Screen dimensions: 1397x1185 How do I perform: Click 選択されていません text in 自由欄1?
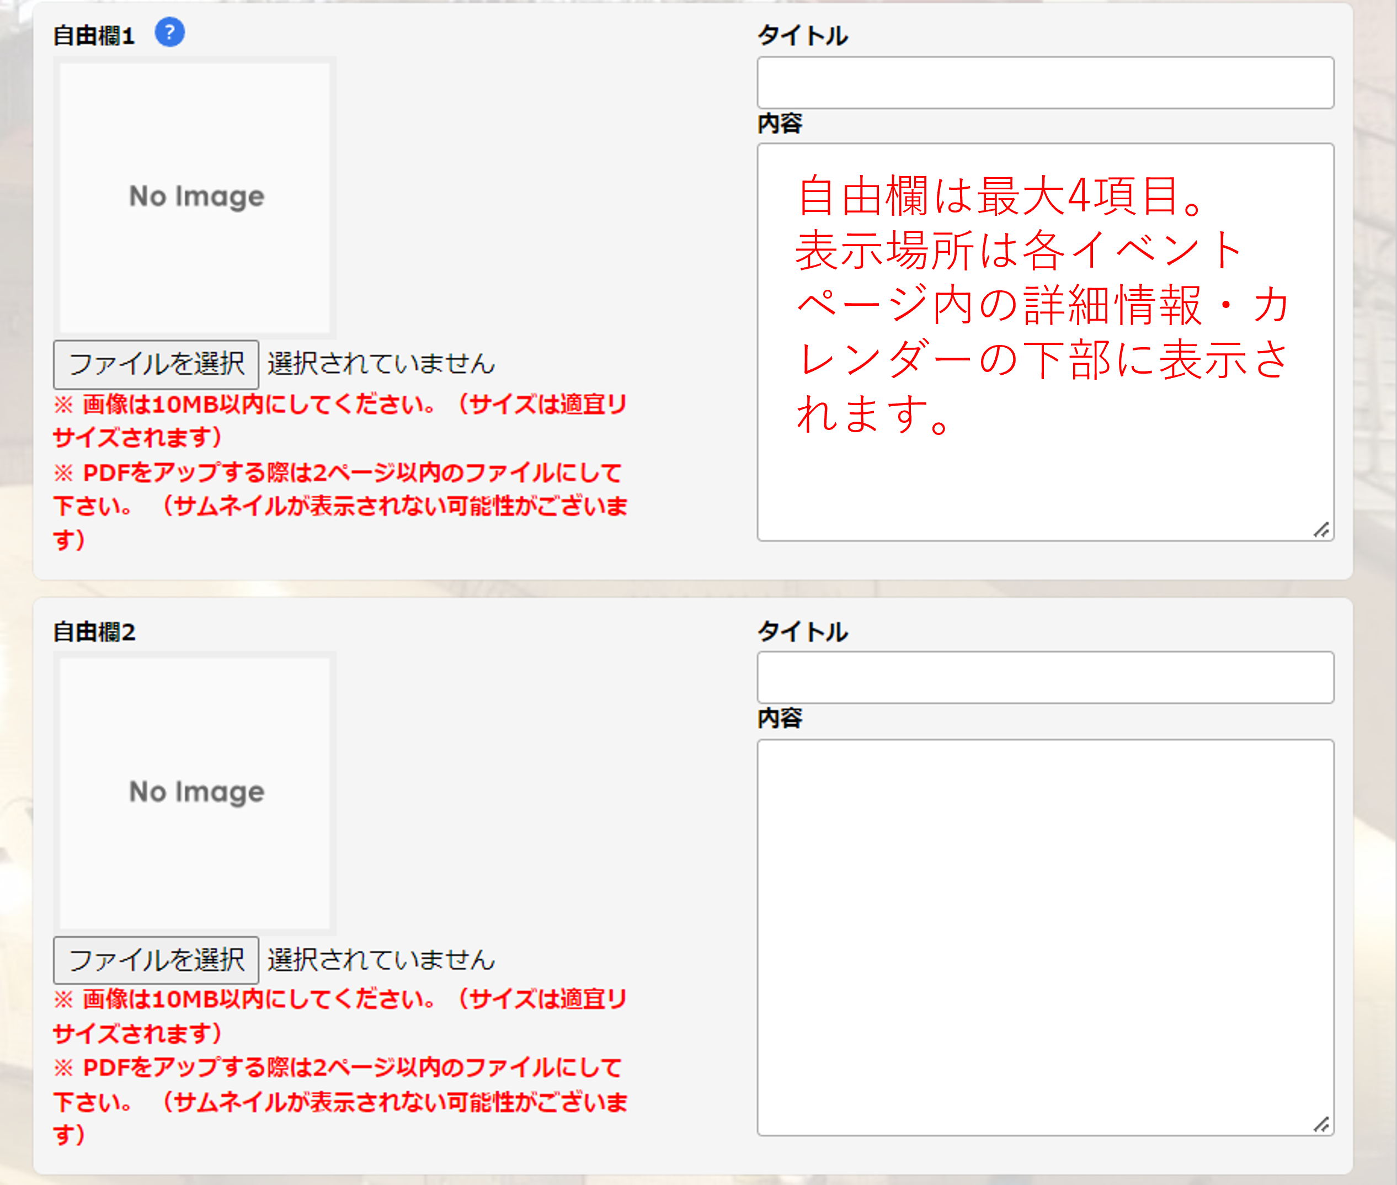[x=381, y=363]
